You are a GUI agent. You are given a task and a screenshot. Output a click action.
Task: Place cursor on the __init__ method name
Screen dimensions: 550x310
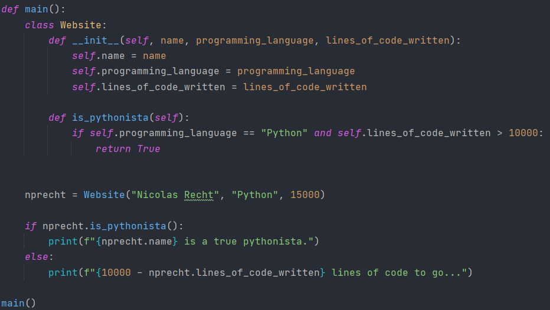coord(96,41)
